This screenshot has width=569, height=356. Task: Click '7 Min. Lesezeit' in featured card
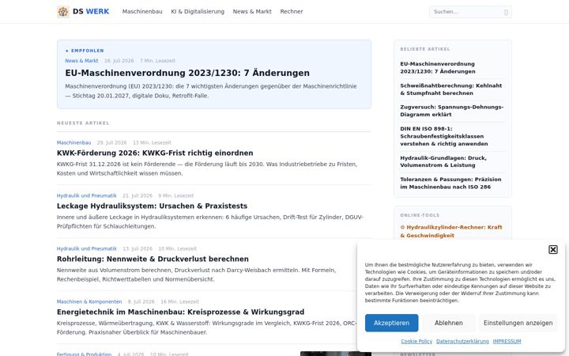point(157,61)
